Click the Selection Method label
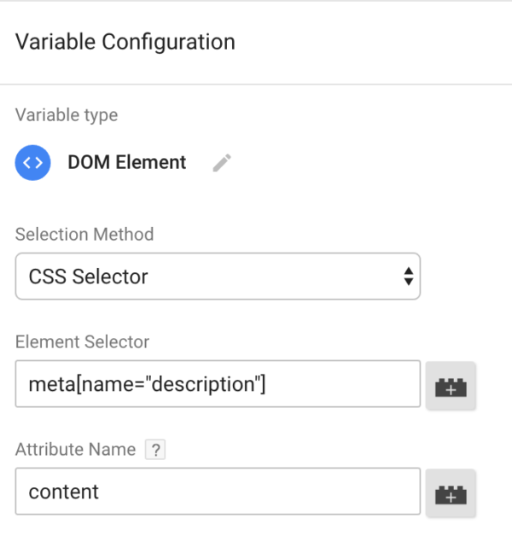 (x=84, y=235)
